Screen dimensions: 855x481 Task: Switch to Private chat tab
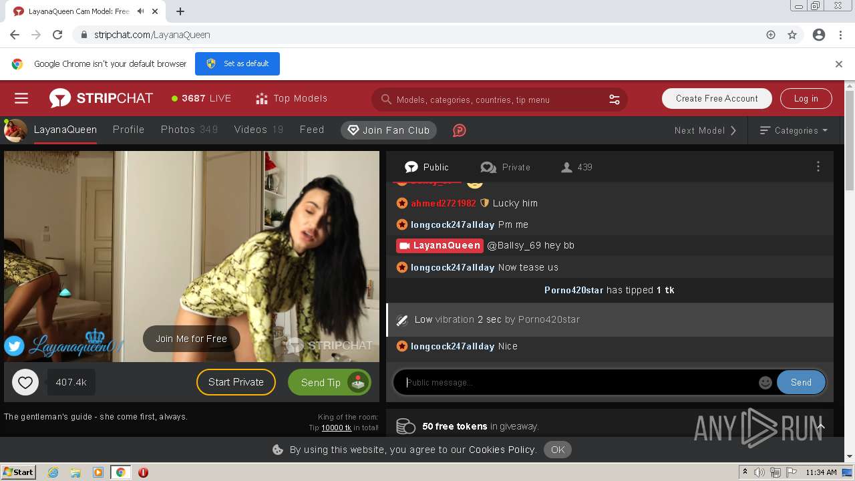pos(506,167)
